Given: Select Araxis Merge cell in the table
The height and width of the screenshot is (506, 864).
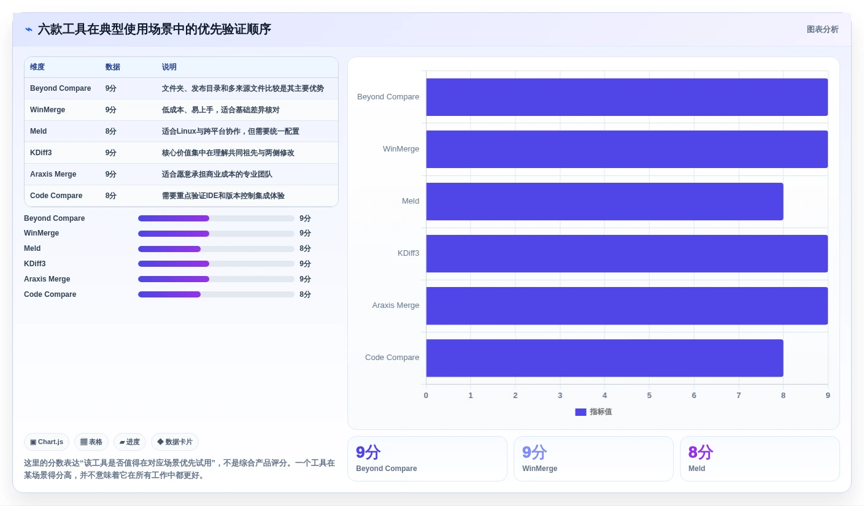Looking at the screenshot, I should click(53, 174).
